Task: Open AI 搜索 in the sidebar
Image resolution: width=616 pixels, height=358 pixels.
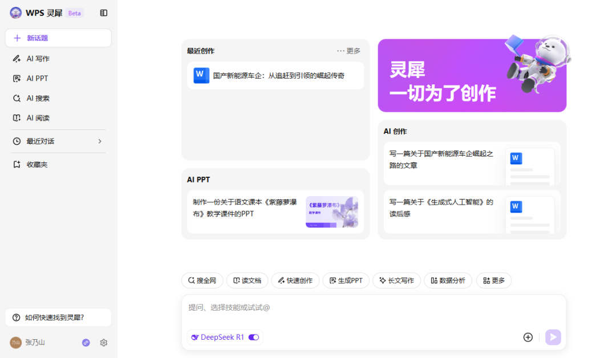Action: click(x=58, y=98)
